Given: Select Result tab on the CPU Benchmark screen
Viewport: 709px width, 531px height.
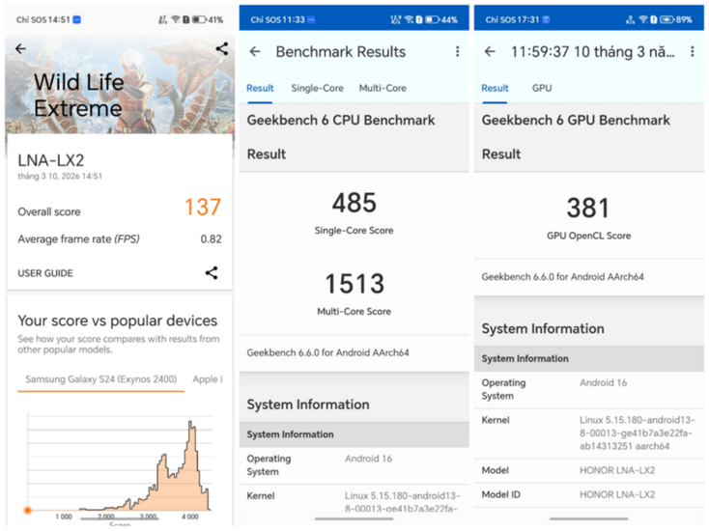Looking at the screenshot, I should pos(260,89).
